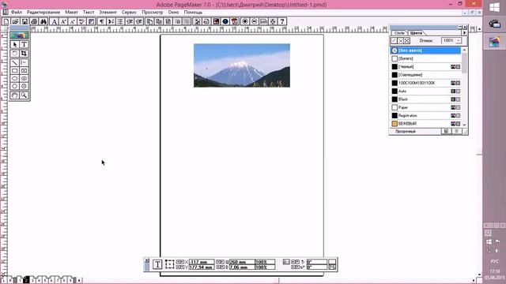Image resolution: width=506 pixels, height=284 pixels.
Task: Toggle the text mode T button in Control palette
Action: (x=157, y=264)
